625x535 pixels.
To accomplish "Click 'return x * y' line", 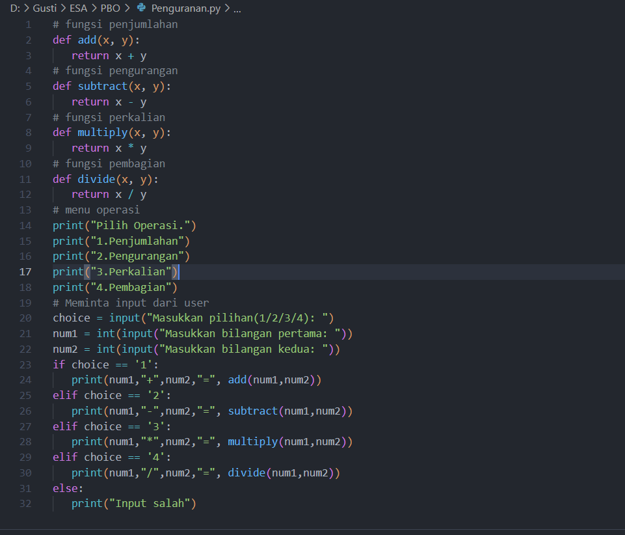I will tap(109, 148).
